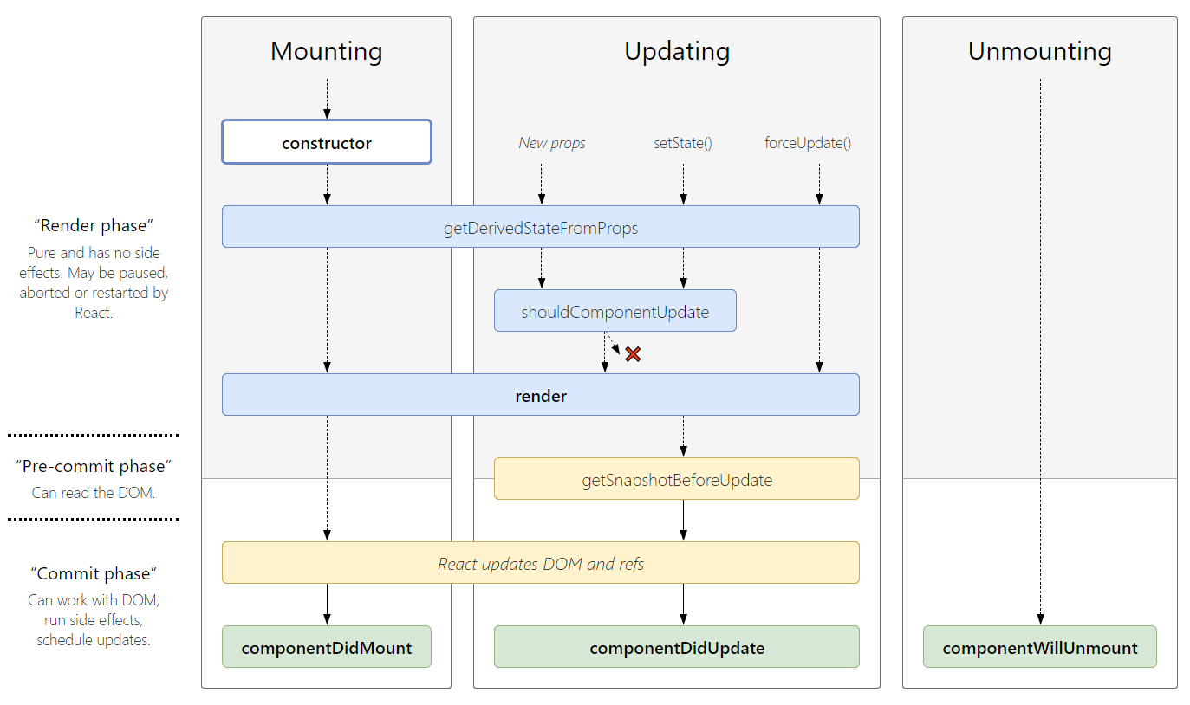Select the Unmounting column header
Screen dimensions: 1190x705
1039,51
